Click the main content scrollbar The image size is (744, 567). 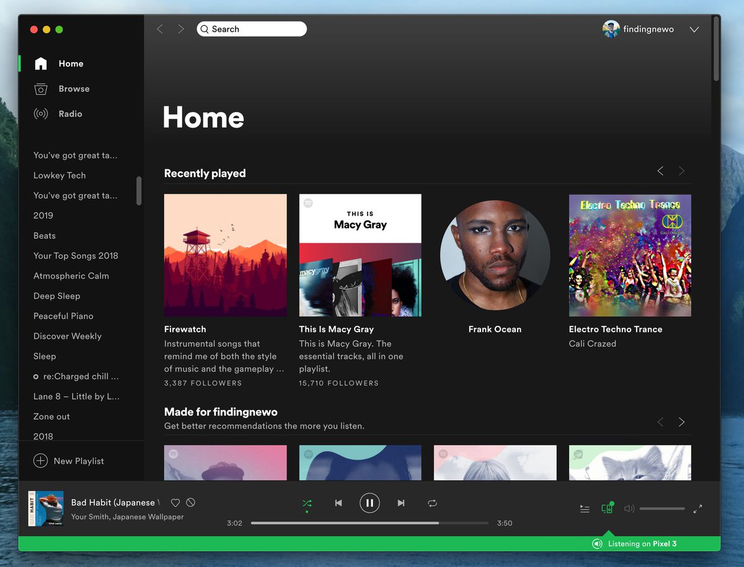tap(716, 48)
